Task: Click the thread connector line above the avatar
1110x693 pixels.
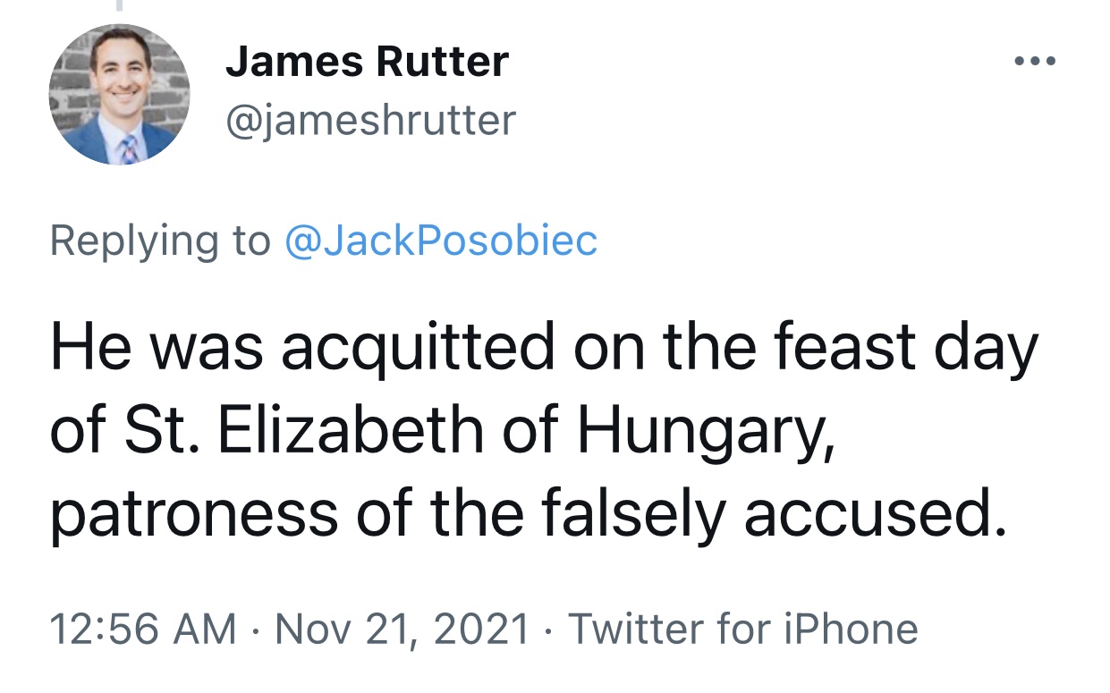Action: point(118,5)
